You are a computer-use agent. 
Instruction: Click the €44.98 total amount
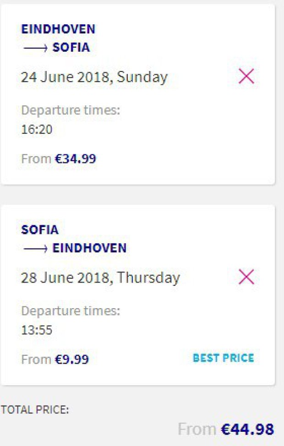pyautogui.click(x=247, y=430)
